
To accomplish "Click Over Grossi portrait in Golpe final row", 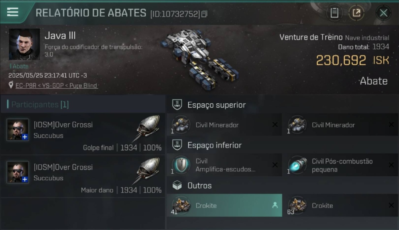I will (18, 129).
